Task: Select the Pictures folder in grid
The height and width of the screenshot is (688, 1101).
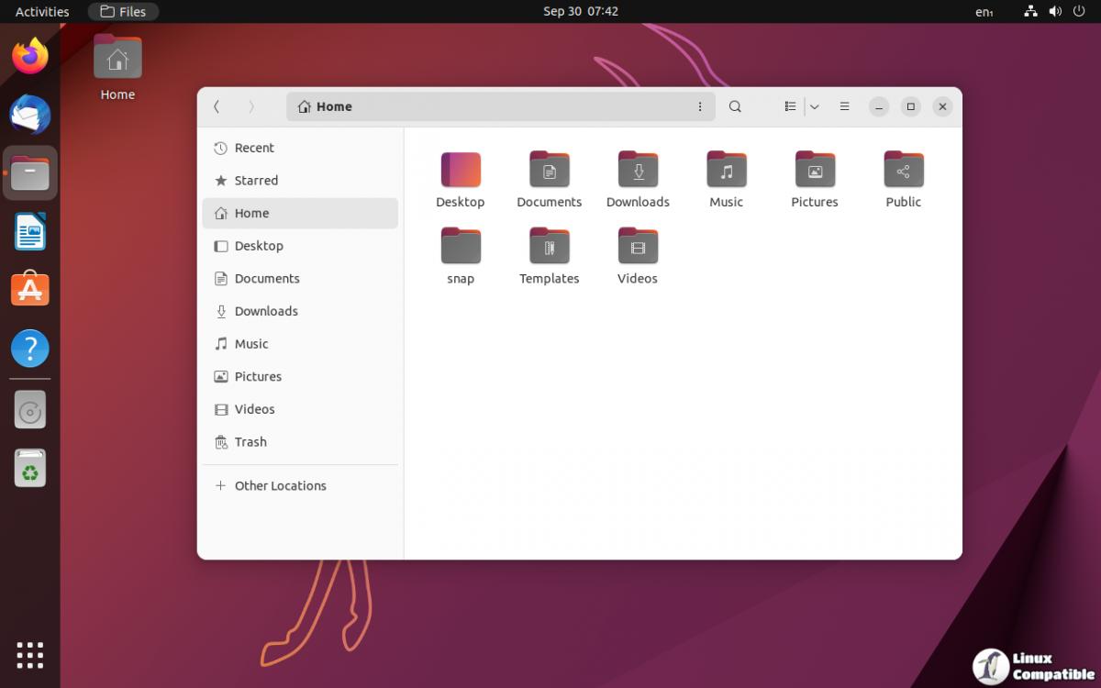Action: [x=814, y=171]
